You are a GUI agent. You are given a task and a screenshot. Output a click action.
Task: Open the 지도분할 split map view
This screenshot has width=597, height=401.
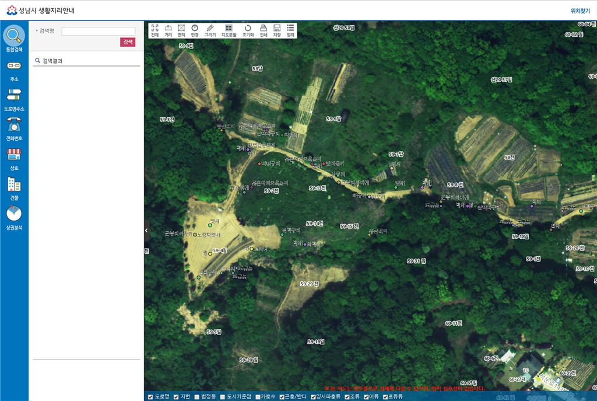[x=229, y=30]
